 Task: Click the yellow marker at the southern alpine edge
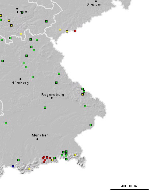pyautogui.click(x=29, y=169)
